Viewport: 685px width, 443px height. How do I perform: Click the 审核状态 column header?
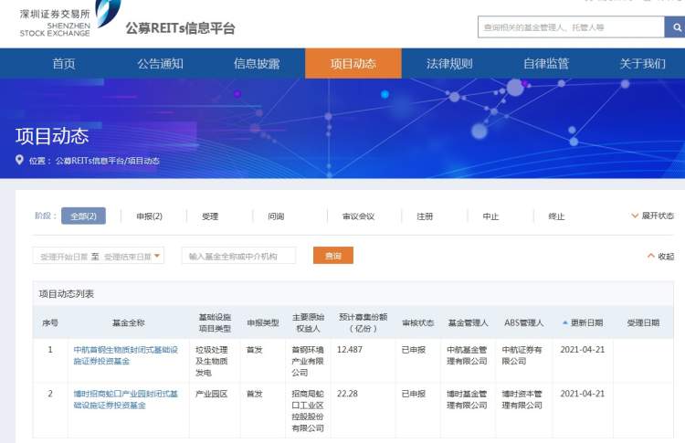click(x=418, y=322)
